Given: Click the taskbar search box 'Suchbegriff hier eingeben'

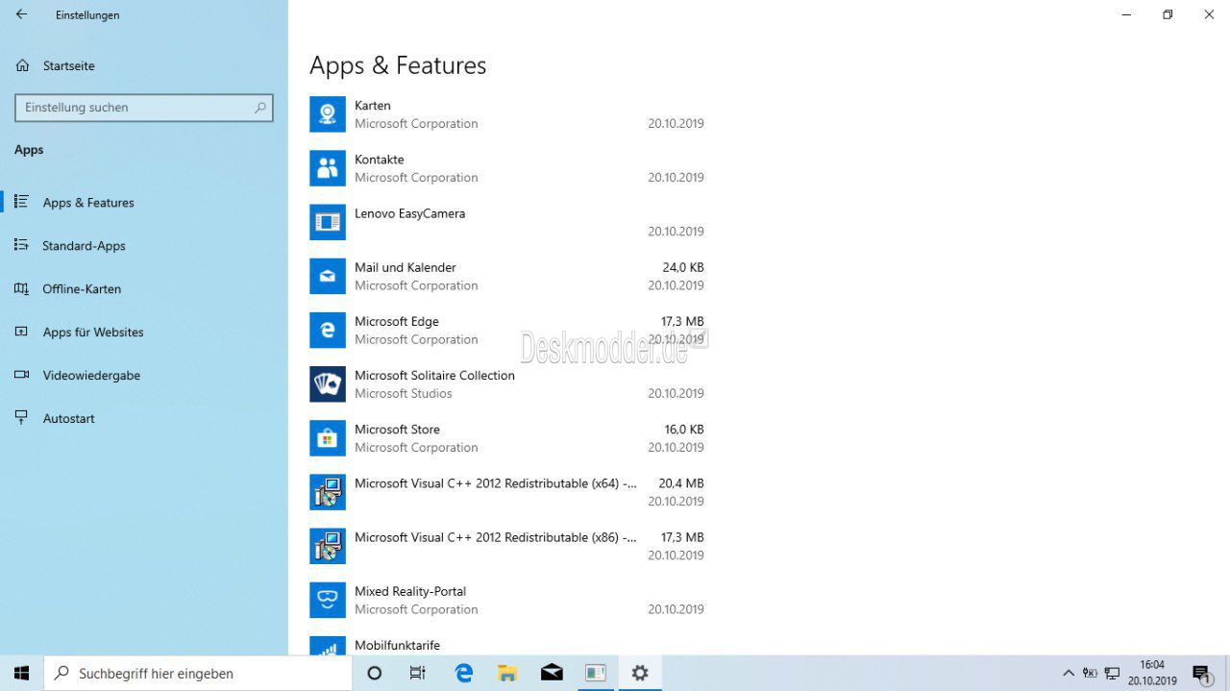Looking at the screenshot, I should pos(199,673).
